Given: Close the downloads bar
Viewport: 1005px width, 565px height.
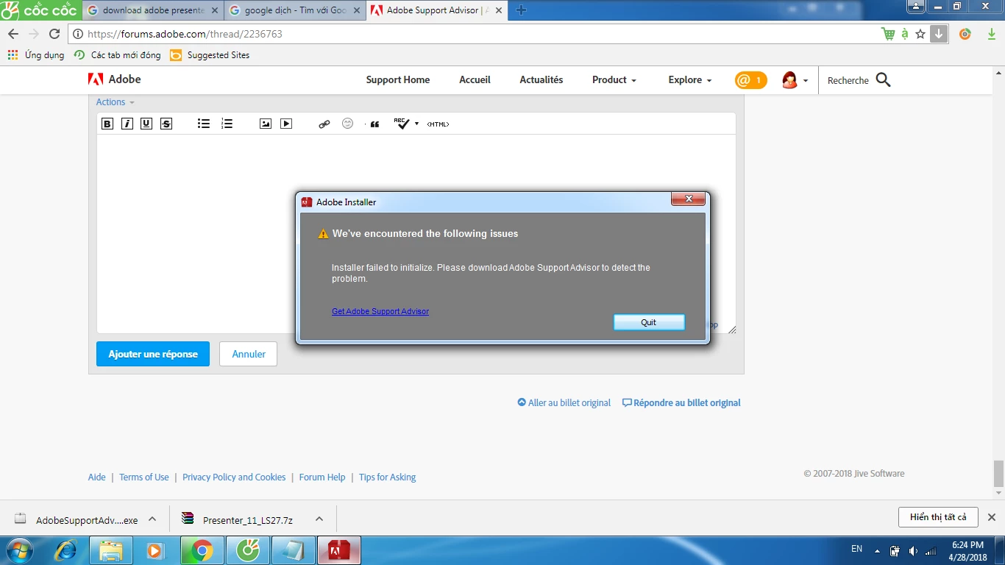Looking at the screenshot, I should pos(991,517).
